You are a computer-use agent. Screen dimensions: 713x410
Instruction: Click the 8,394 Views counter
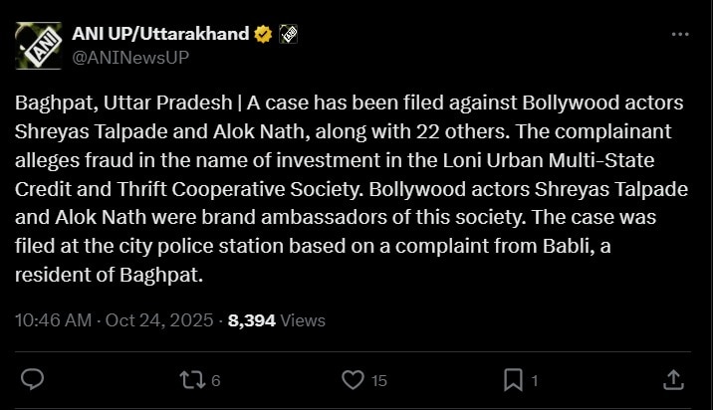point(277,320)
